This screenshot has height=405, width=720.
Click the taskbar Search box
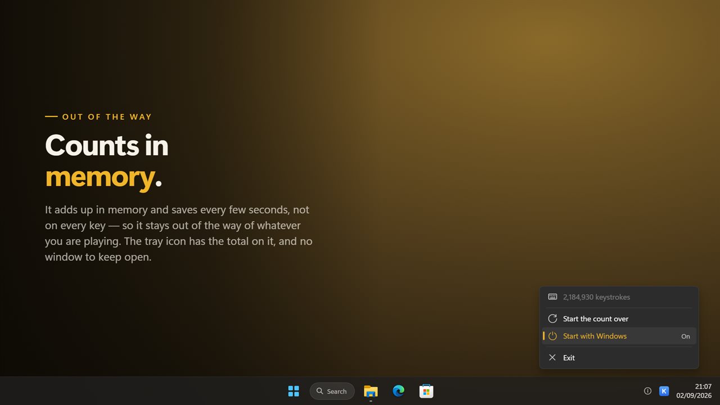tap(332, 391)
